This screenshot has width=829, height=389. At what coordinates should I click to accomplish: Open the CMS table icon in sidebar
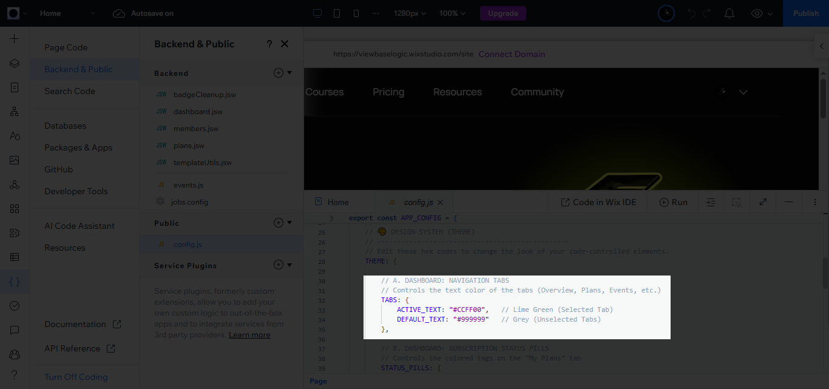[15, 257]
